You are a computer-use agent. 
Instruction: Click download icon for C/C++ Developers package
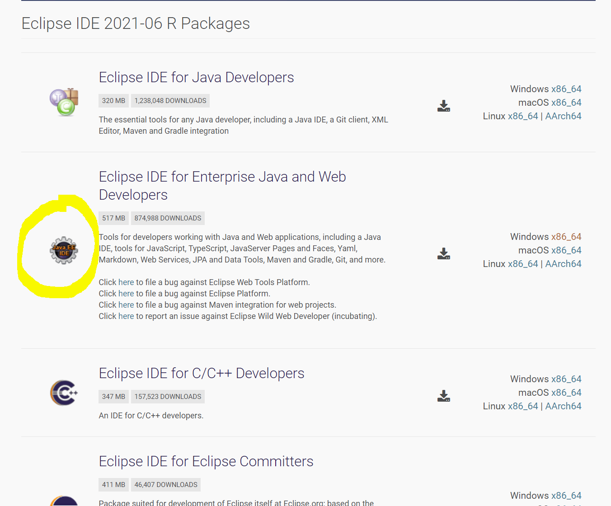pyautogui.click(x=444, y=396)
